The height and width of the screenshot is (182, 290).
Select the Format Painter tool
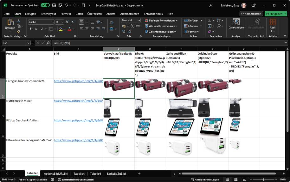coord(18,31)
